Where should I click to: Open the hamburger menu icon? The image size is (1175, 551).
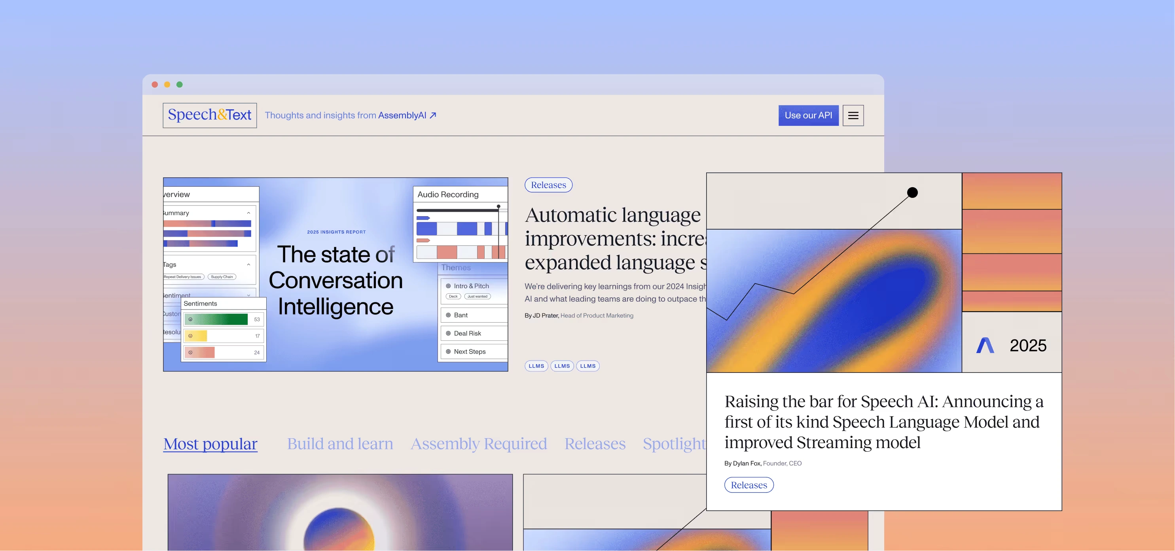[x=853, y=116]
